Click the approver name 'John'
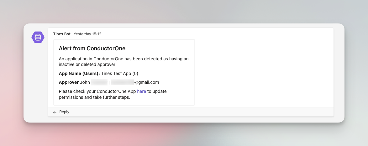Viewport: 368px width, 146px height. click(x=85, y=82)
